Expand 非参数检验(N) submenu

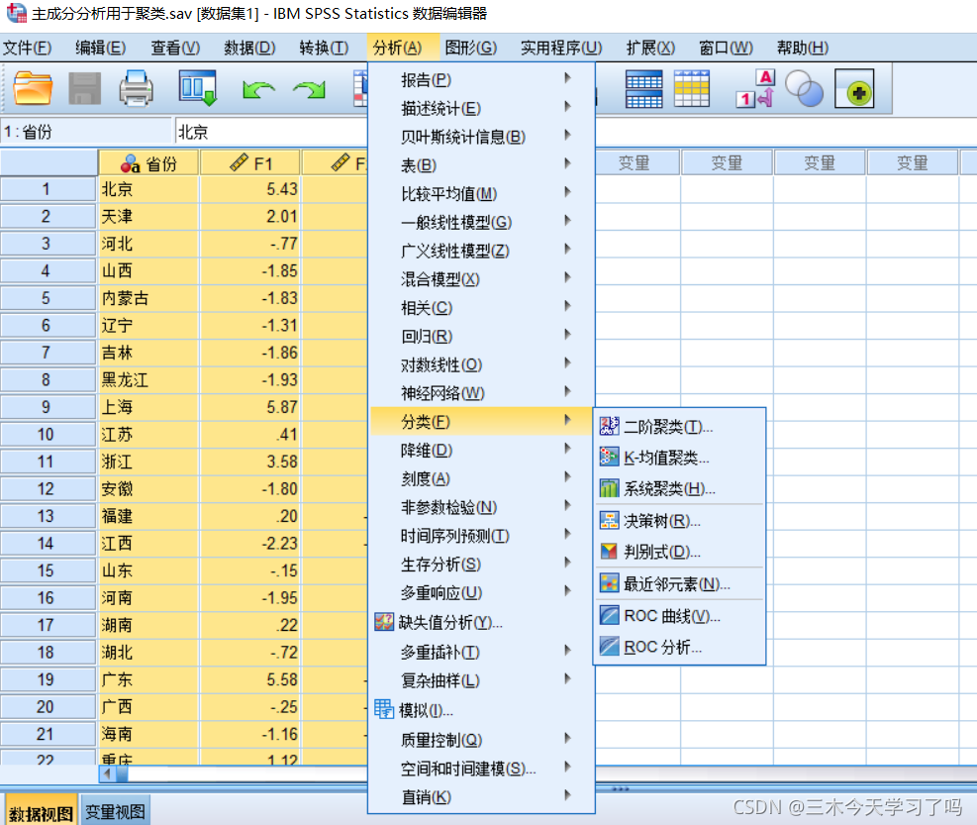(x=481, y=507)
